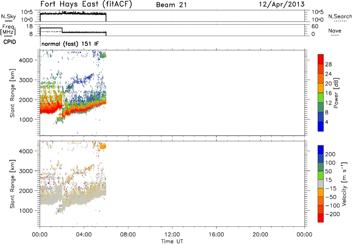This screenshot has width=352, height=244.
Task: Click the "-200" tick on the Velocity colorbar
Action: click(x=333, y=214)
